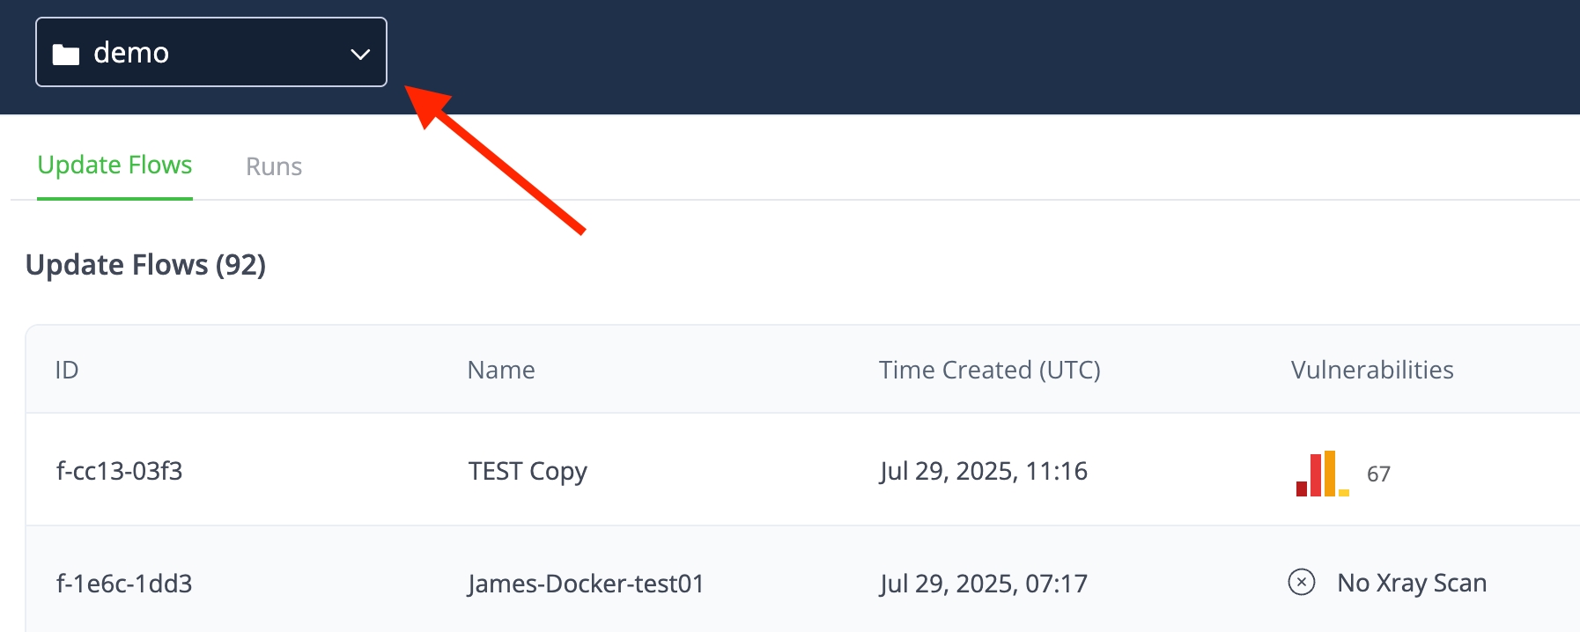Open flow ID f-1e6c-1dd3
Image resolution: width=1580 pixels, height=632 pixels.
click(x=124, y=584)
